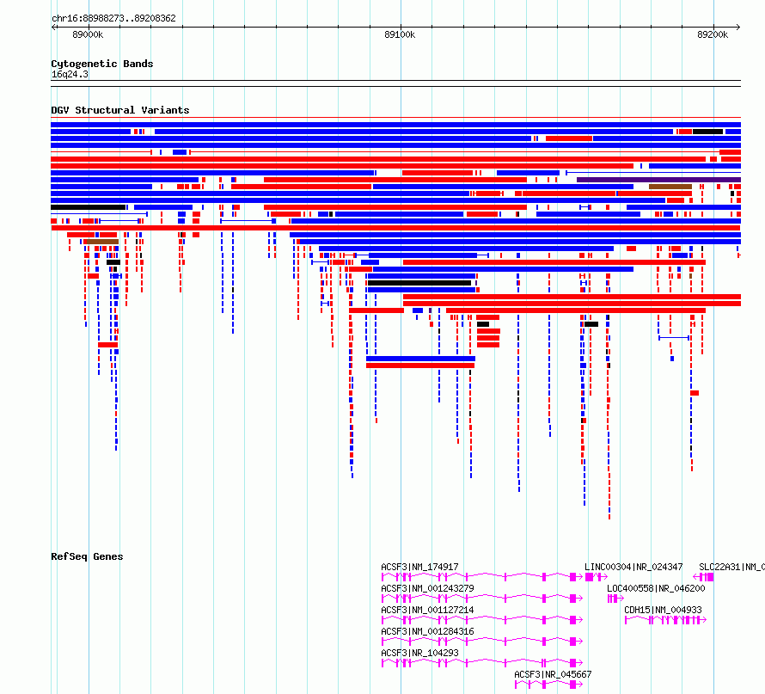This screenshot has height=694, width=765.
Task: Click the 89200k ruler label
Action: click(713, 34)
